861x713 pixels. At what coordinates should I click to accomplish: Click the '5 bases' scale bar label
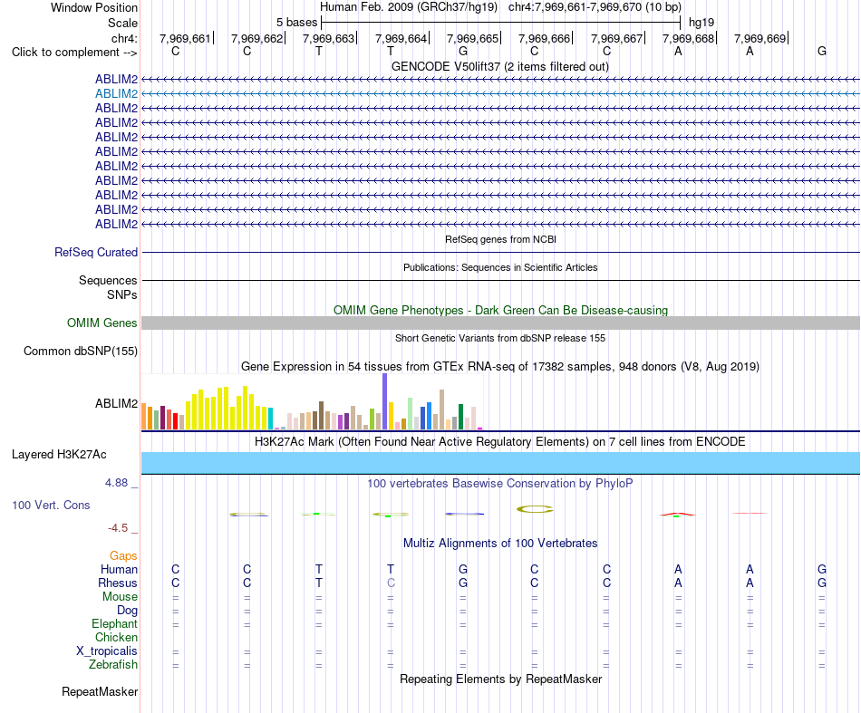pos(296,23)
